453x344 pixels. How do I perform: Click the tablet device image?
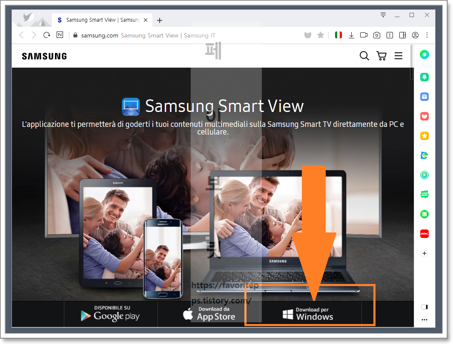(x=118, y=233)
